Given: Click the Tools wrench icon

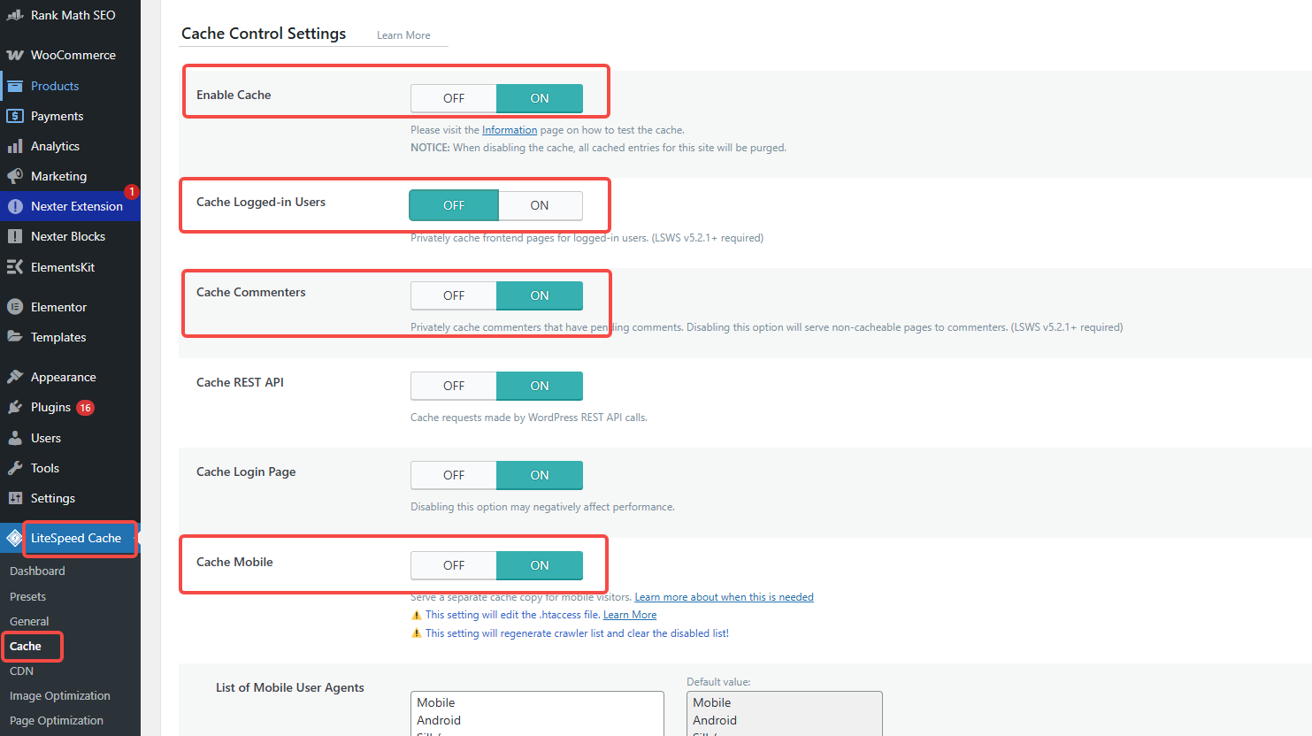Looking at the screenshot, I should click(15, 468).
